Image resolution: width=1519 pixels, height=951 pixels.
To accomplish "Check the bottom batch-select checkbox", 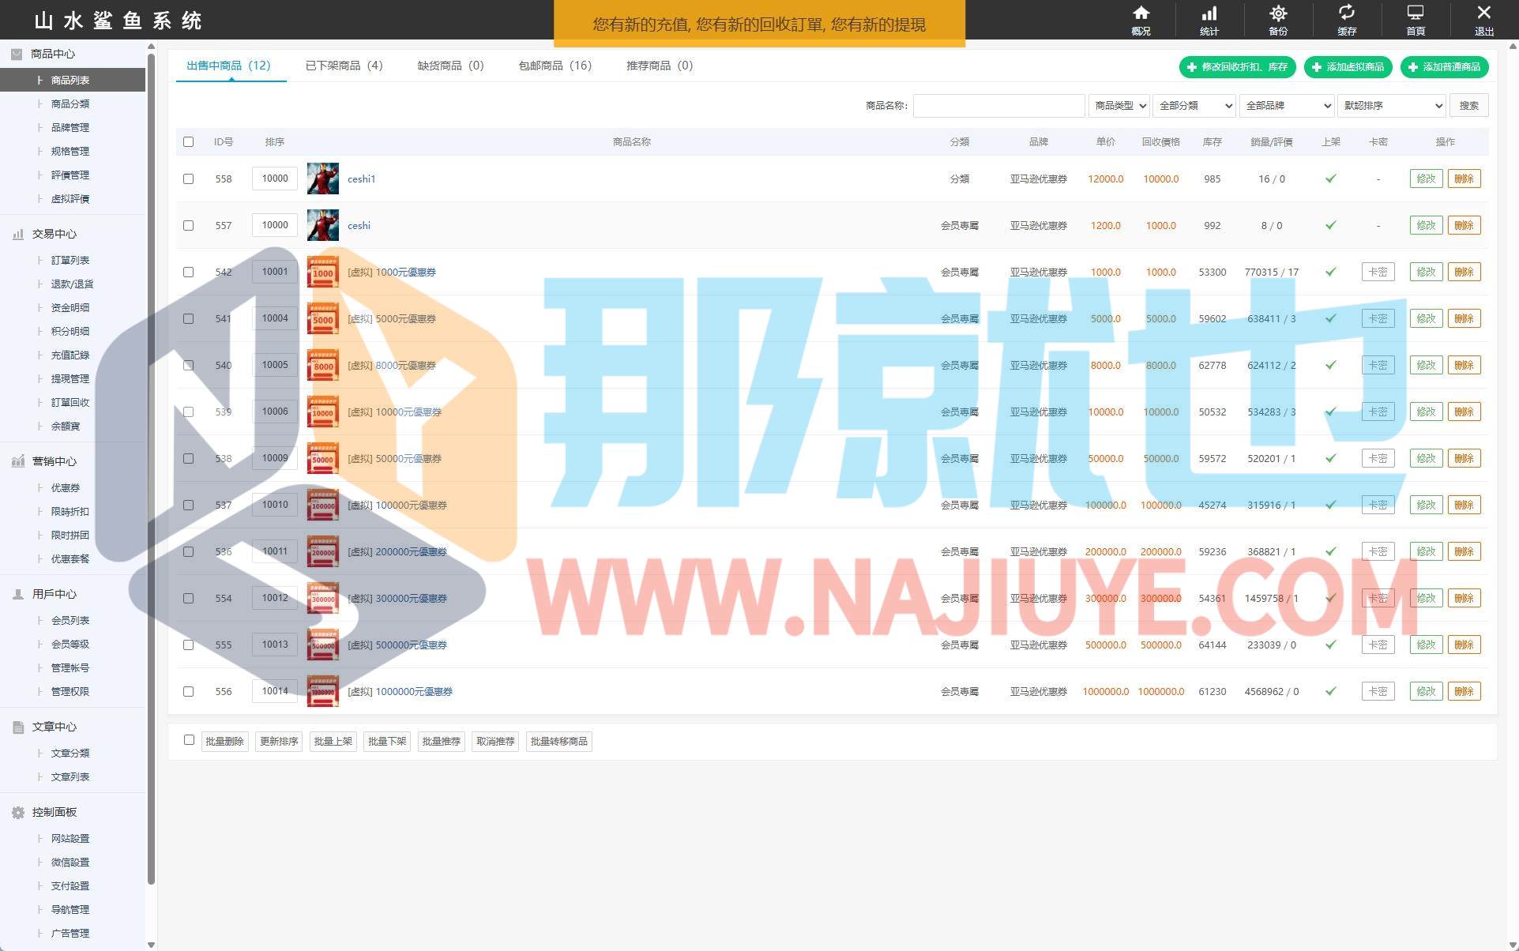I will pyautogui.click(x=189, y=740).
